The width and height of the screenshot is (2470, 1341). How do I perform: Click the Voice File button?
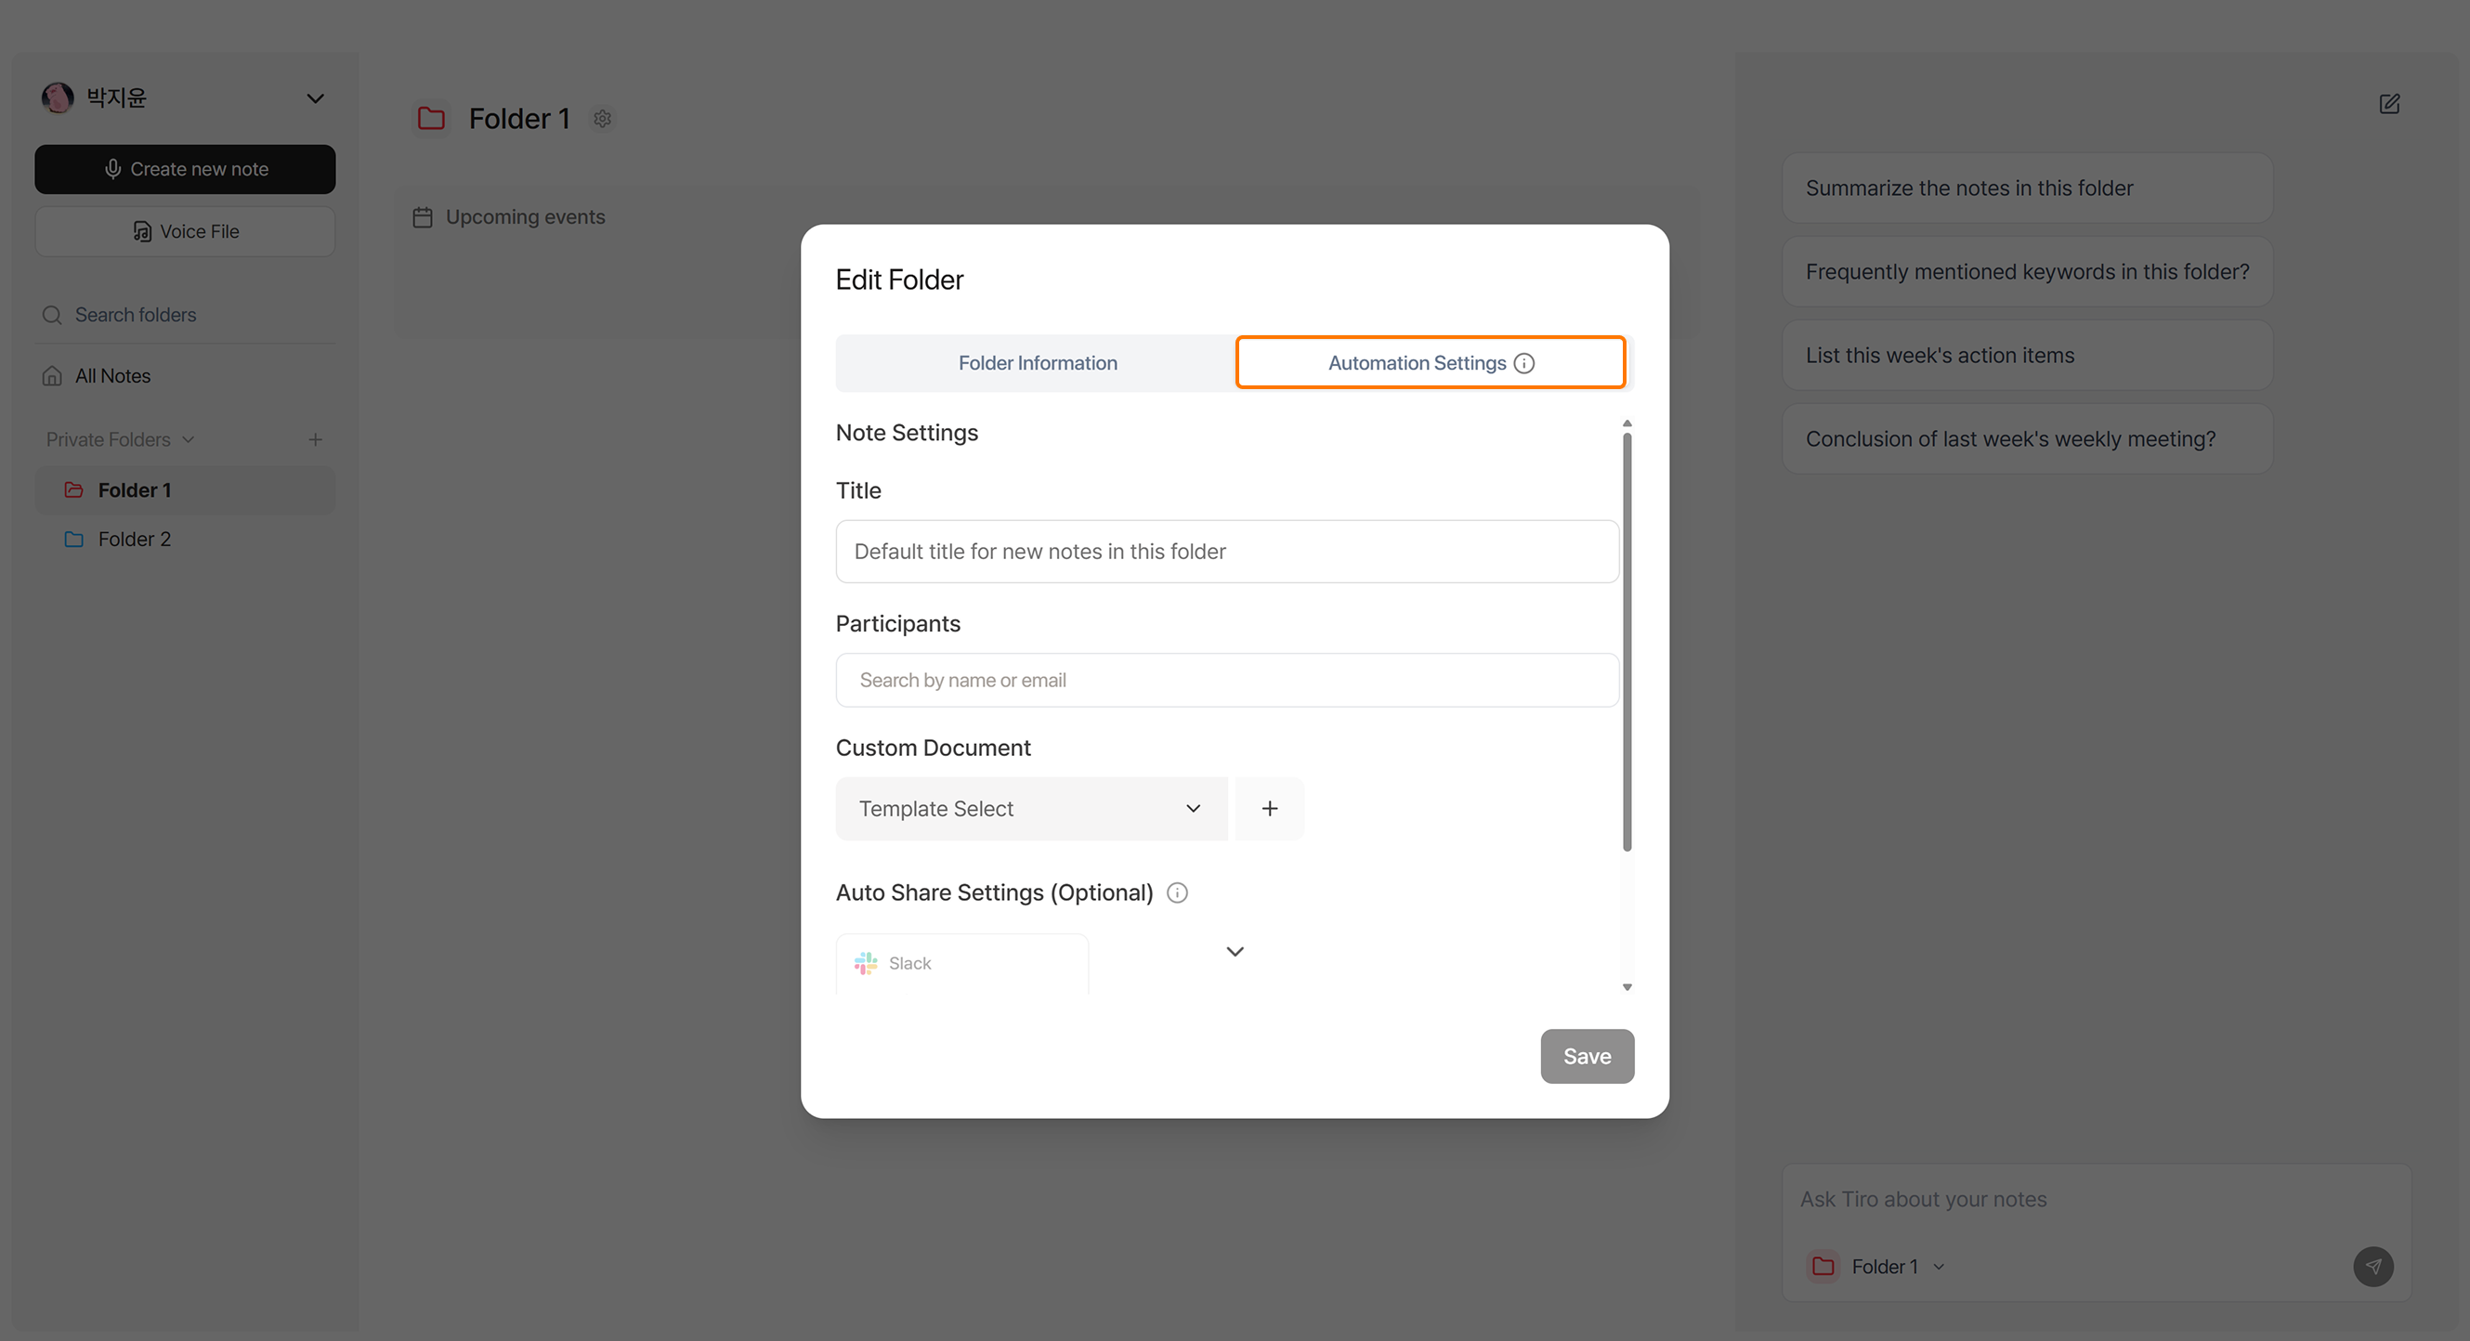(x=185, y=231)
